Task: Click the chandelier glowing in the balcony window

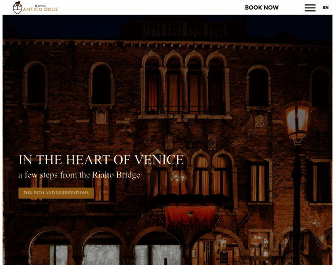Action: (178, 177)
